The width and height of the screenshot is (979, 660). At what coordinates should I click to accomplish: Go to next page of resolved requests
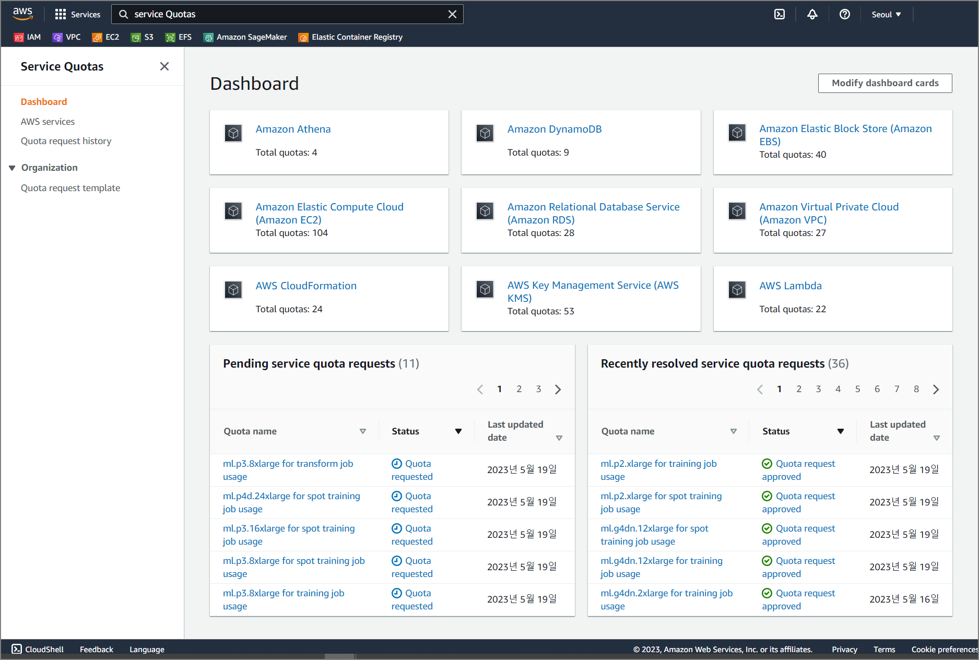pyautogui.click(x=936, y=390)
